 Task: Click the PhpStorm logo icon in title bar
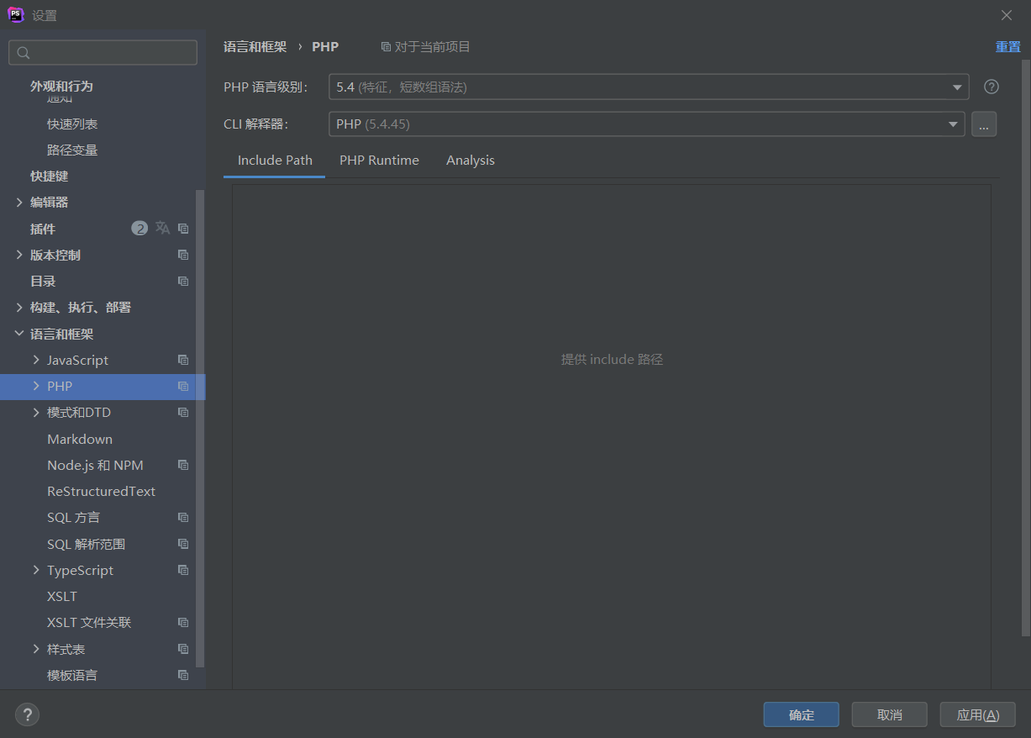tap(16, 15)
